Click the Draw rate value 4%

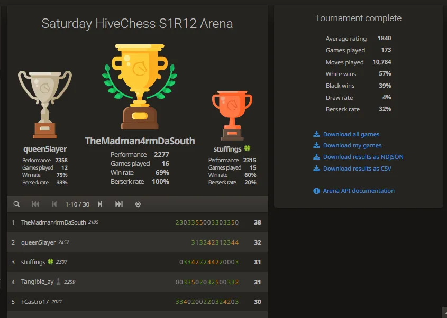(387, 97)
